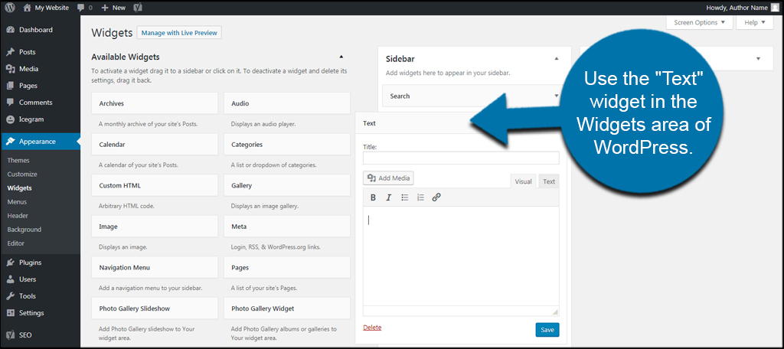The image size is (784, 349).
Task: Open the Screen Options dropdown
Action: click(700, 22)
